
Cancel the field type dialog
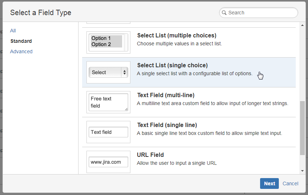tap(290, 183)
